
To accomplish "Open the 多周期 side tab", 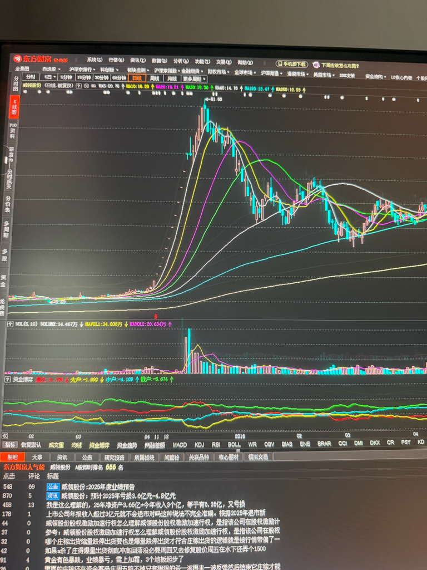I will (6, 229).
